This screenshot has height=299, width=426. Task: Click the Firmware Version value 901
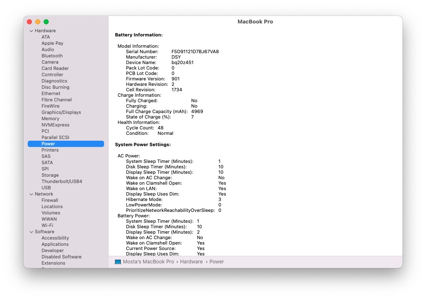tap(175, 79)
